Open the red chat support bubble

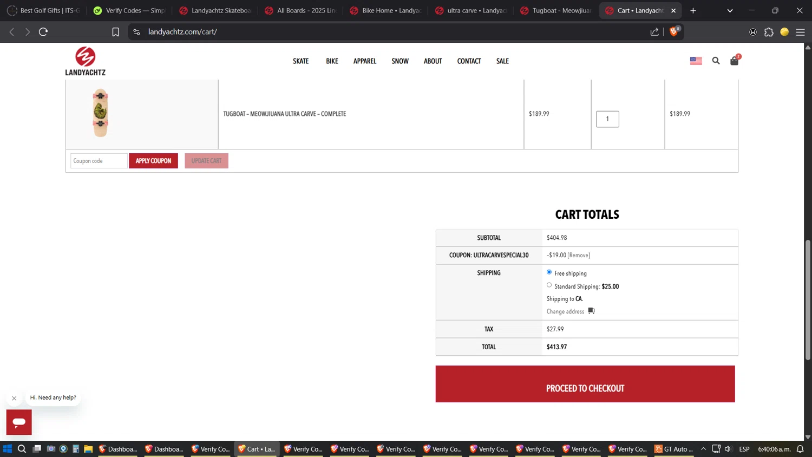(x=19, y=422)
